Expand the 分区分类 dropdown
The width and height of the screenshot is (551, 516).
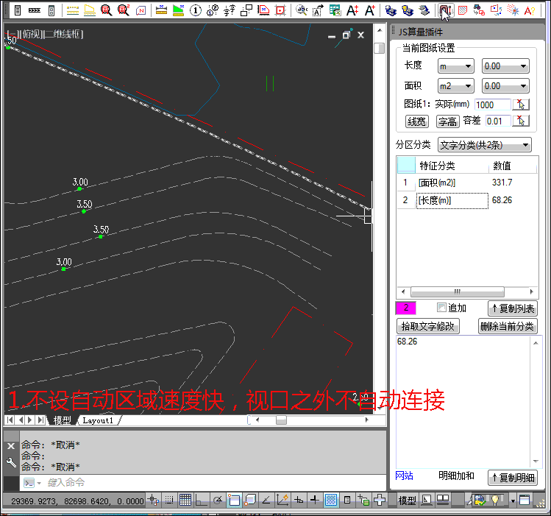[484, 145]
